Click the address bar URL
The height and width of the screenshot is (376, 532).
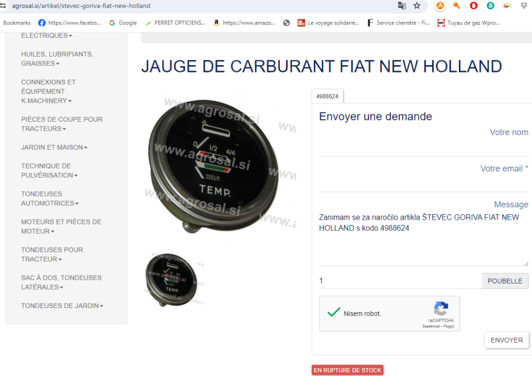[x=81, y=6]
